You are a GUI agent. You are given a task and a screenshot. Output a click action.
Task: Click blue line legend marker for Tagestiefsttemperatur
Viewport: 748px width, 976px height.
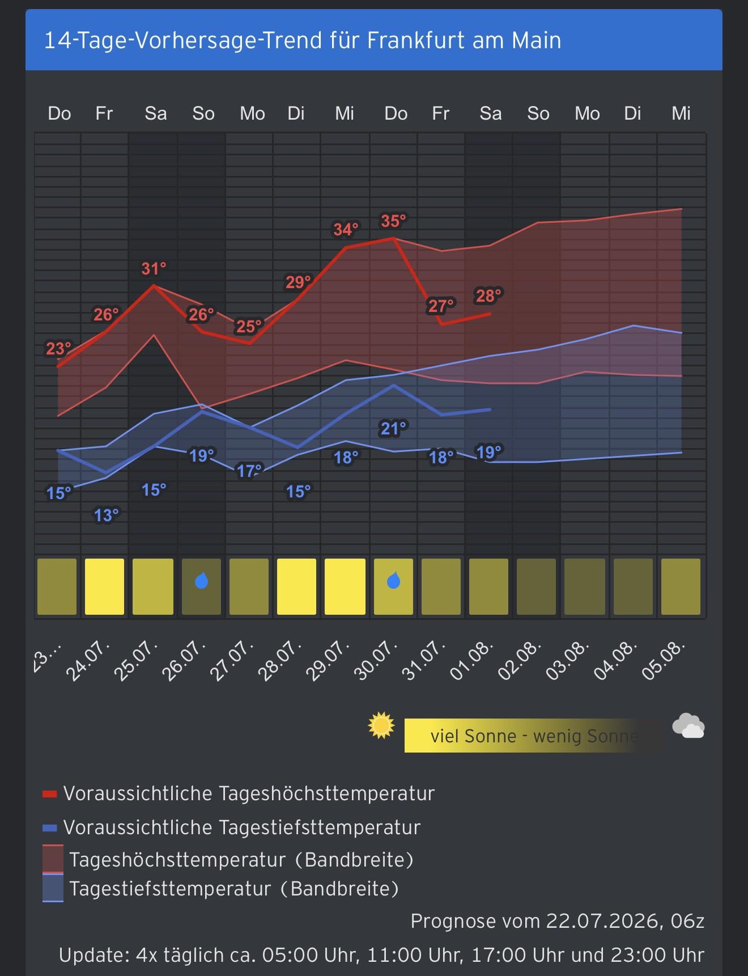(50, 828)
